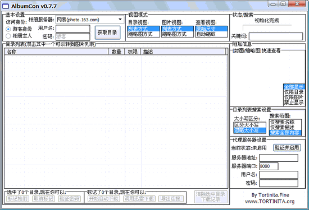Image resolution: width=309 pixels, height=210 pixels.
Task: Select 缩略图方式 under 图片视图
Action: click(x=178, y=34)
